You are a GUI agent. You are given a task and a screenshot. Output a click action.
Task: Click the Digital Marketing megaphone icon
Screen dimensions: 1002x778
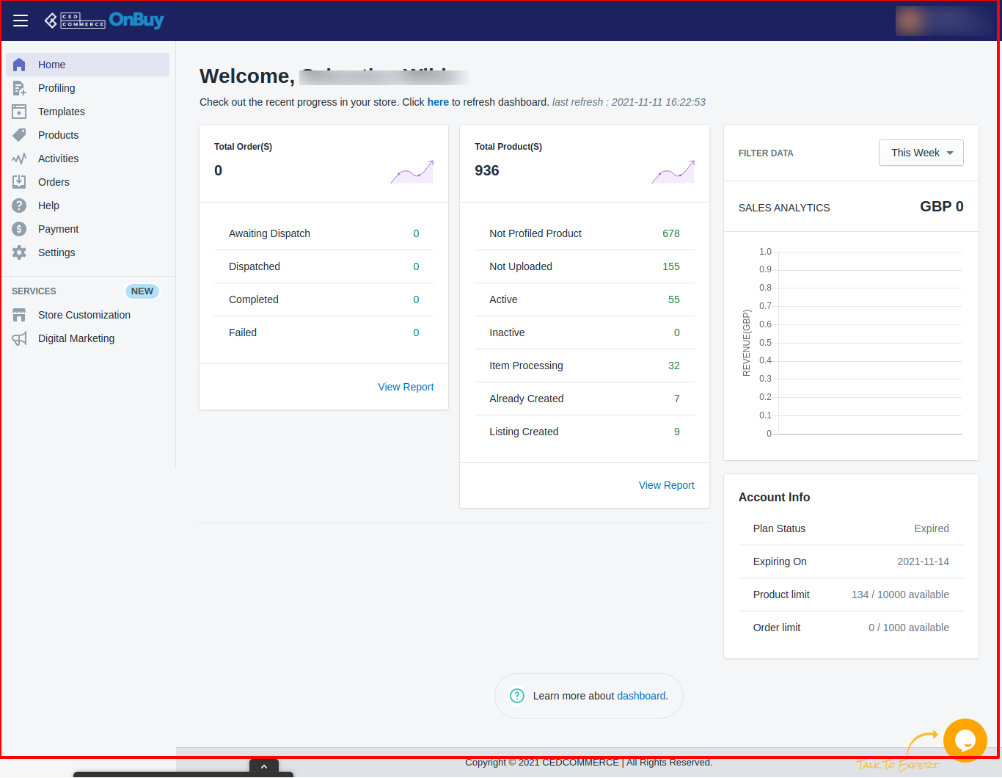19,338
